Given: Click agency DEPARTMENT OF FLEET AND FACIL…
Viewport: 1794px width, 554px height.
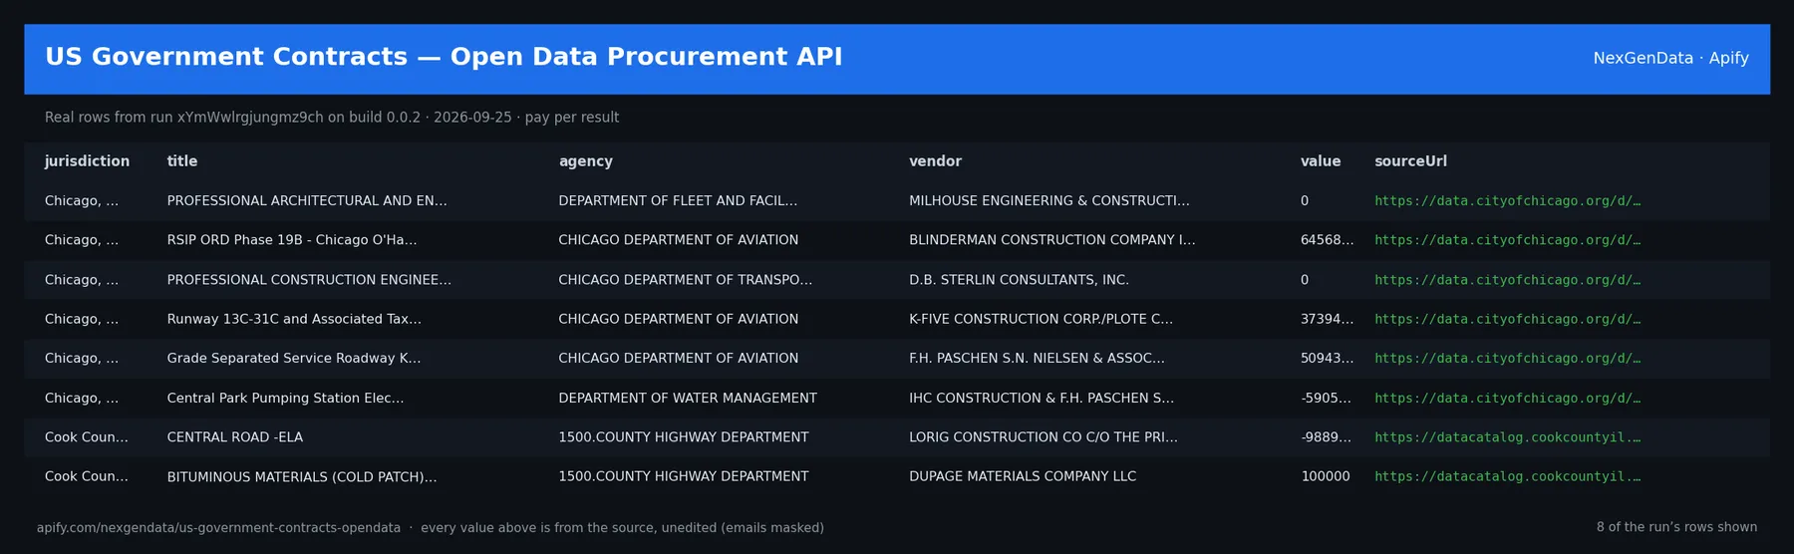Looking at the screenshot, I should tap(678, 201).
